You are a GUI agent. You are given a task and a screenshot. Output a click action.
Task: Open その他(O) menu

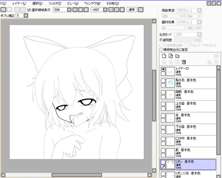point(112,3)
